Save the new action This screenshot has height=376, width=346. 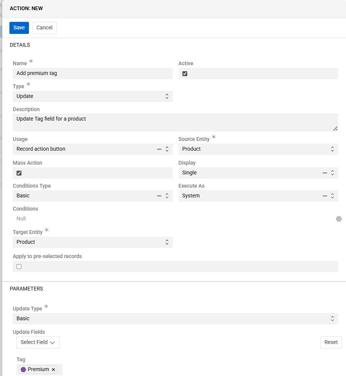pyautogui.click(x=19, y=28)
